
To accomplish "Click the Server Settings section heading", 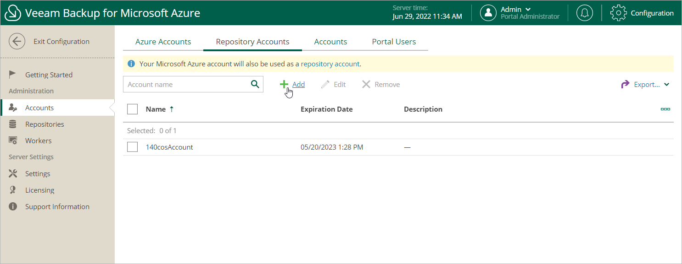I will click(31, 157).
